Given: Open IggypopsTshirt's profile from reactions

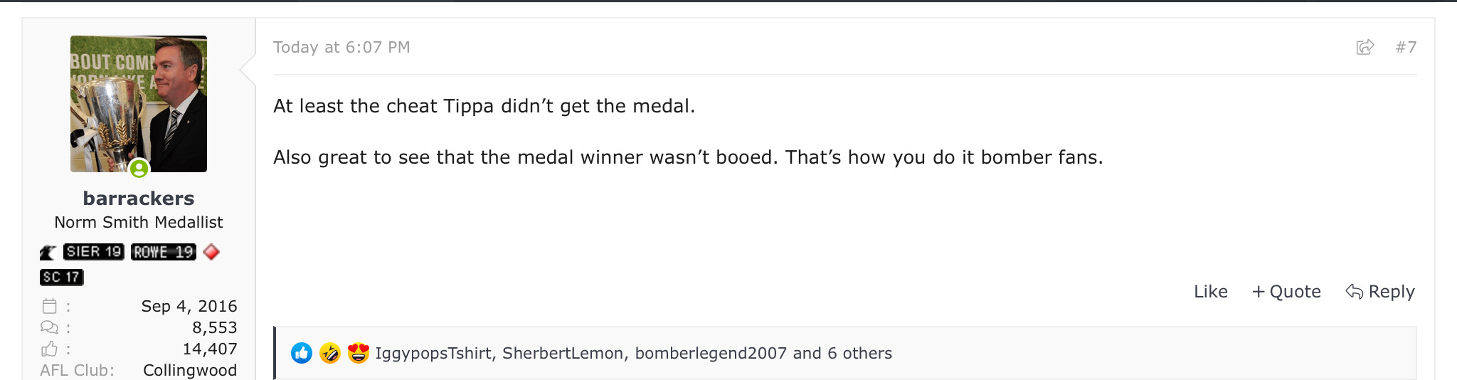Looking at the screenshot, I should 433,354.
